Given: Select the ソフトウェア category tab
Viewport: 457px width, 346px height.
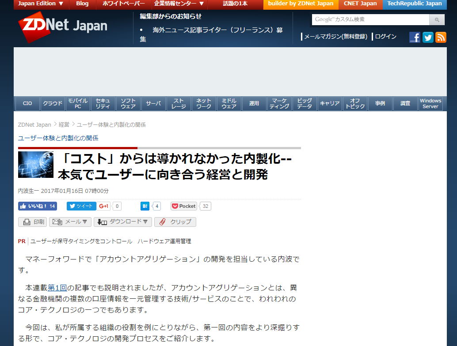Looking at the screenshot, I should coord(128,104).
